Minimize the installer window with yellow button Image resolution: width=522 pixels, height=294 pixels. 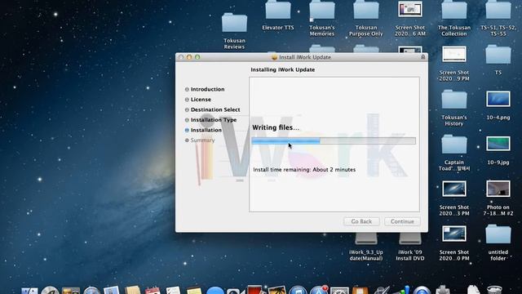point(189,57)
